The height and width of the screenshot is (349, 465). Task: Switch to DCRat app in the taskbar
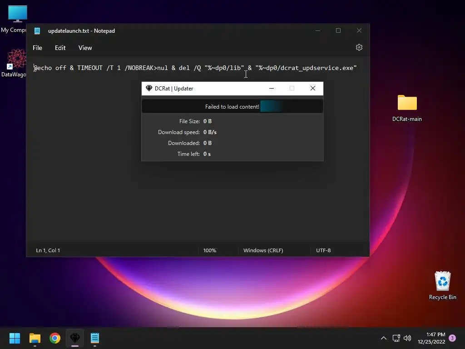tap(75, 338)
